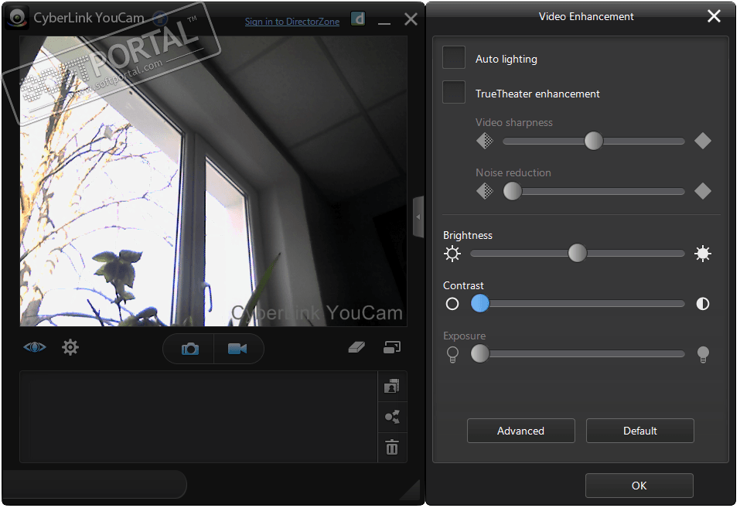Click the half-filled high contrast icon

pos(703,304)
